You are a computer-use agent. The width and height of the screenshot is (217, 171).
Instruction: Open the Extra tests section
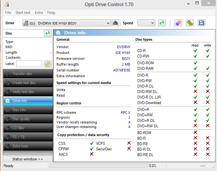coord(28,146)
